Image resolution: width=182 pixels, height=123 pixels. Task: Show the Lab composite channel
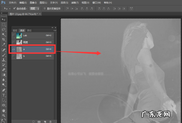(13, 35)
